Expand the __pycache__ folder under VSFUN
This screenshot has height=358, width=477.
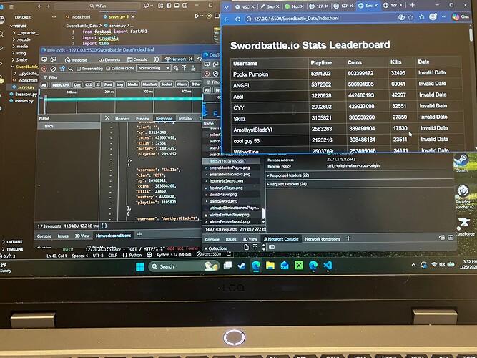click(x=26, y=33)
